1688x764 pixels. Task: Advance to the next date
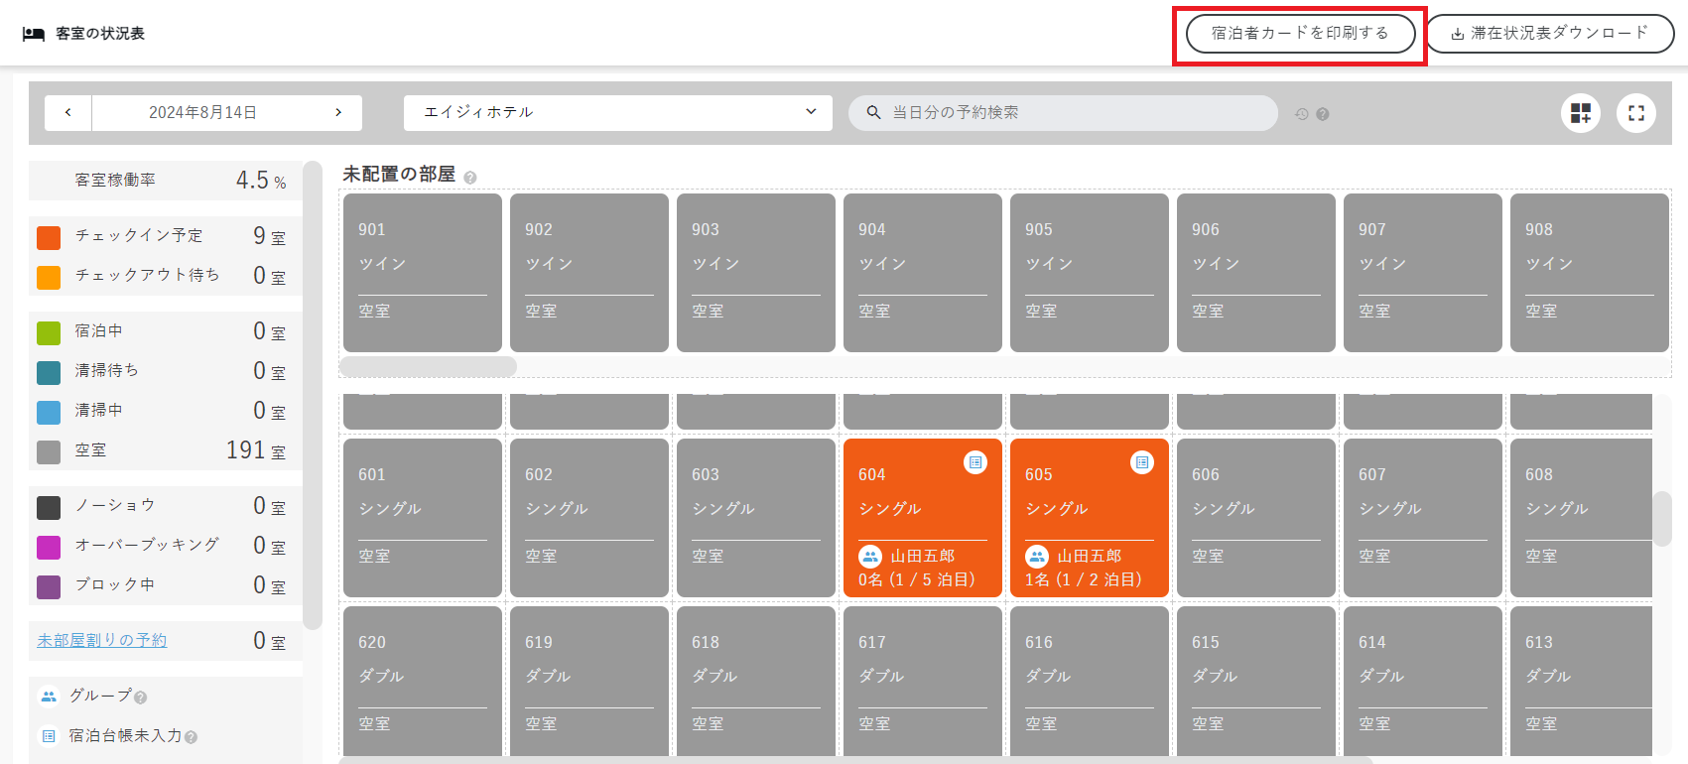click(338, 113)
